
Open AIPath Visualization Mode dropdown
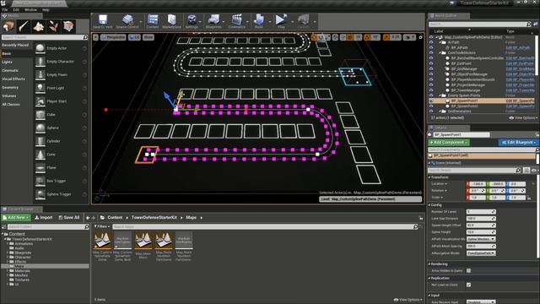pyautogui.click(x=481, y=239)
